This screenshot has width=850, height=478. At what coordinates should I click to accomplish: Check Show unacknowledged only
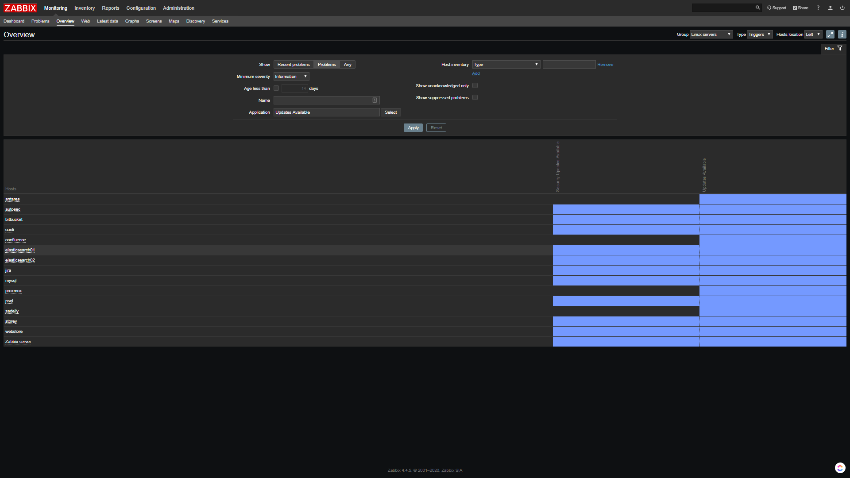(x=475, y=86)
